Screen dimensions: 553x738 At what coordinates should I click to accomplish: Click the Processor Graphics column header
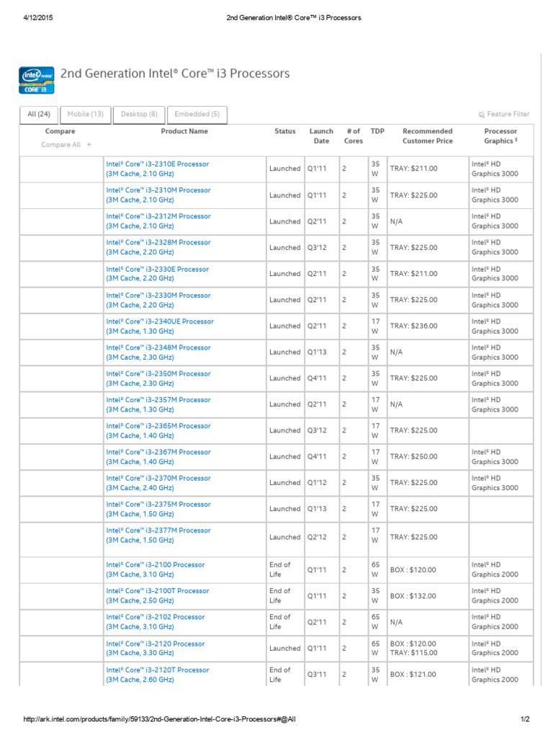[x=500, y=136]
